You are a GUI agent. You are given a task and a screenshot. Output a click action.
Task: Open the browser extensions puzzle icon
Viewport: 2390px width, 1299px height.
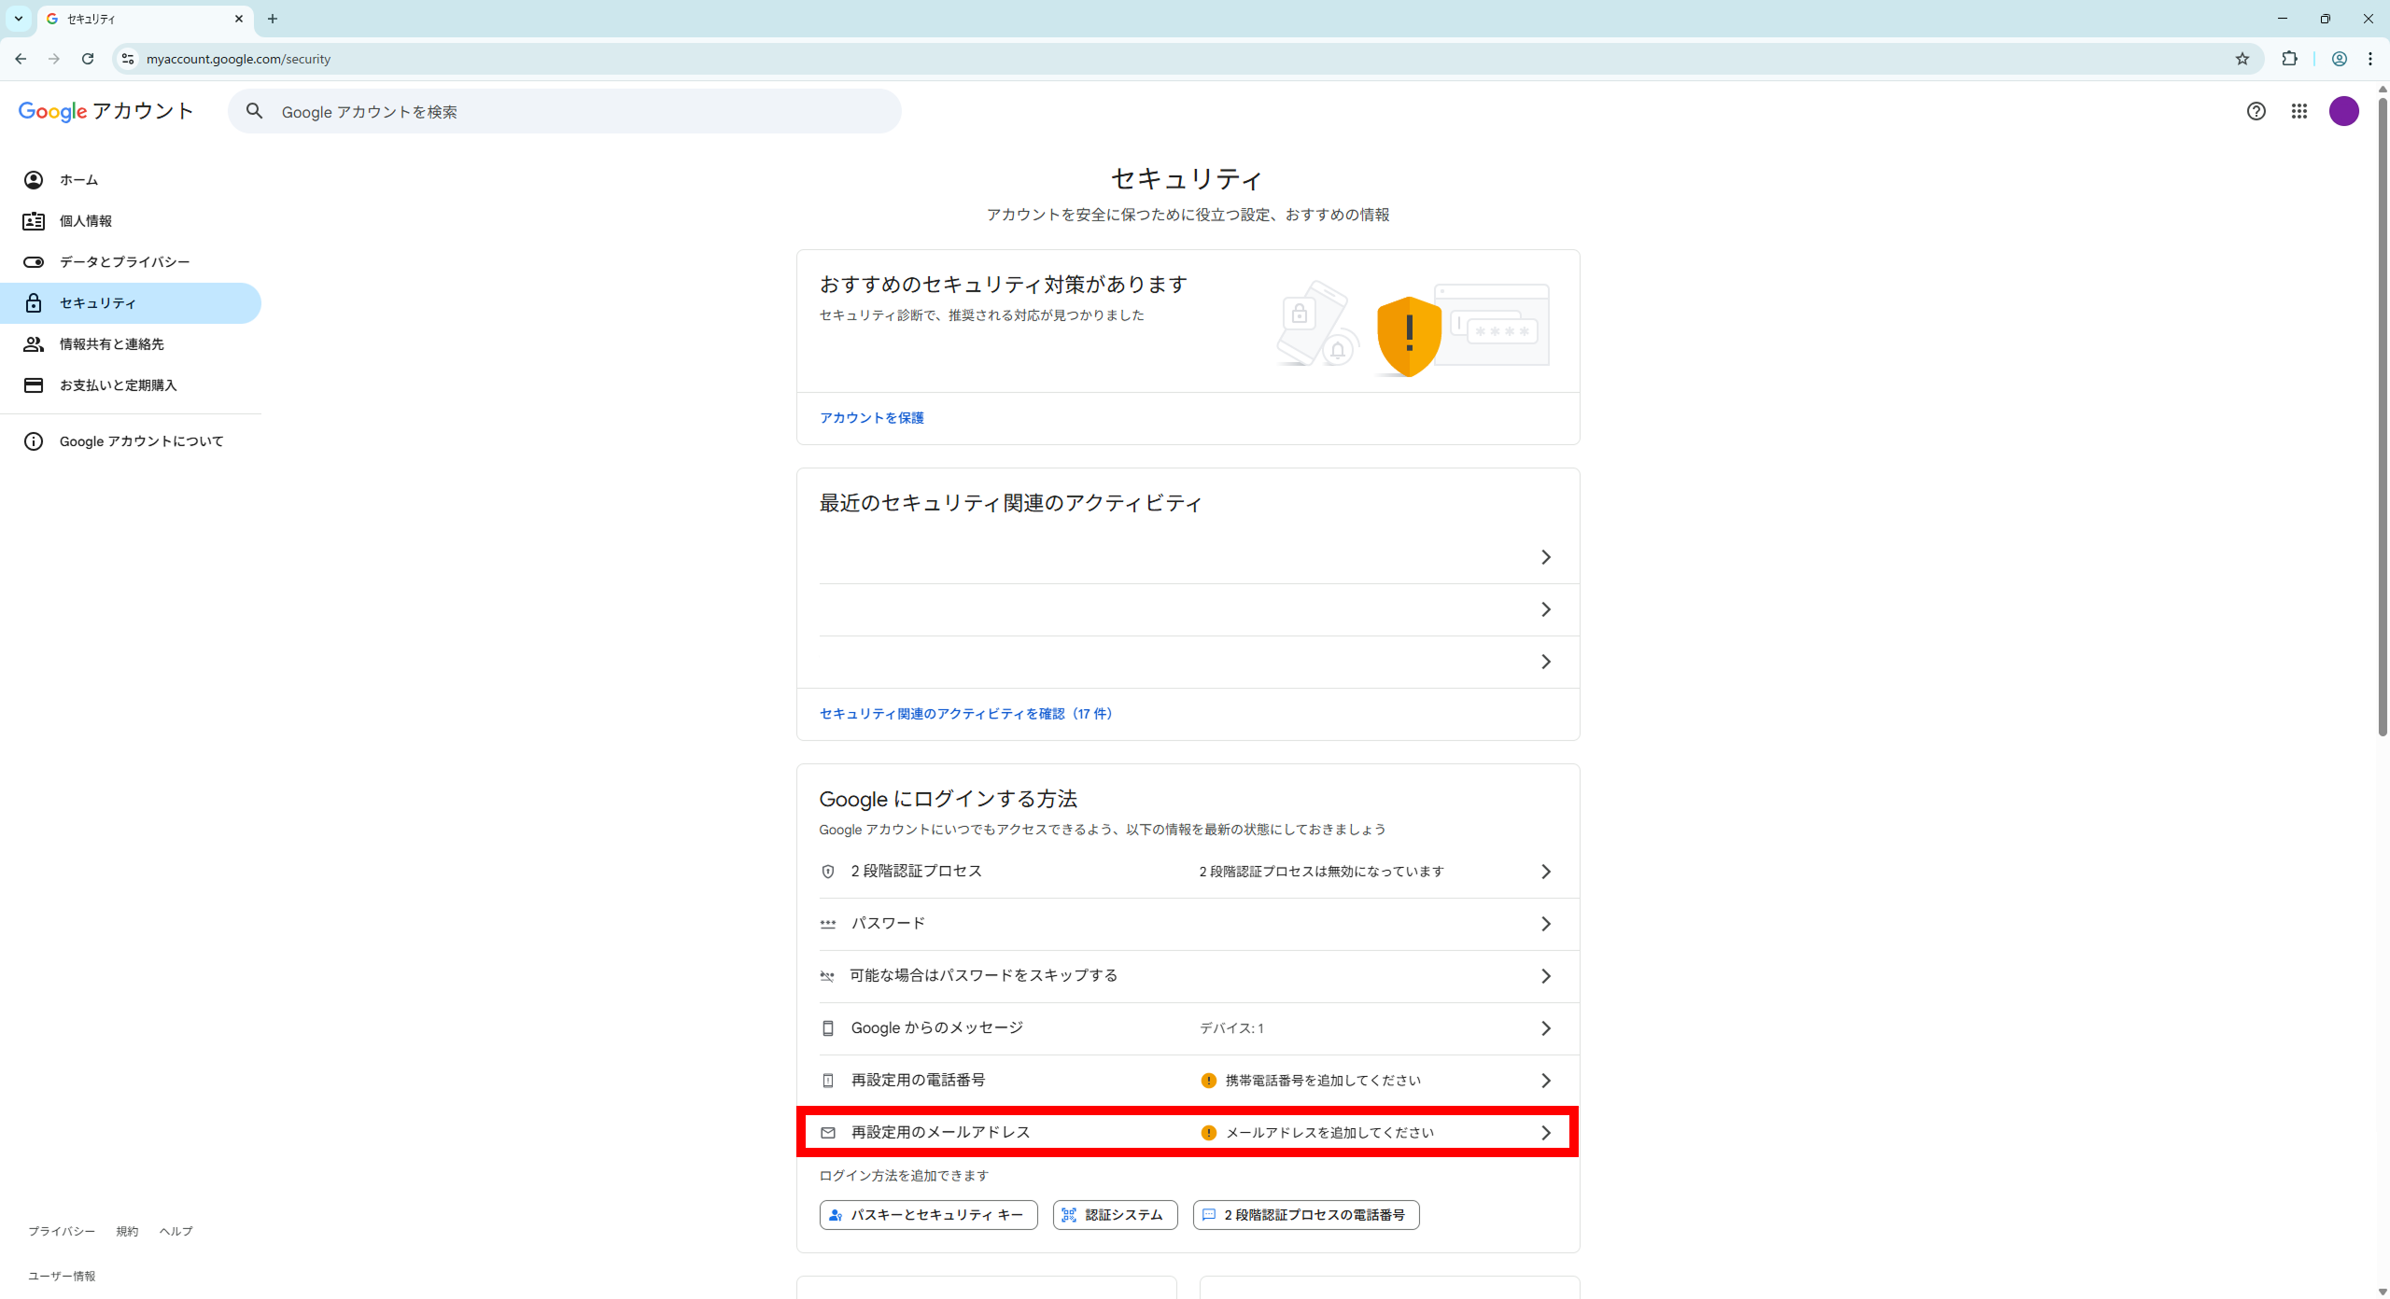(2289, 59)
